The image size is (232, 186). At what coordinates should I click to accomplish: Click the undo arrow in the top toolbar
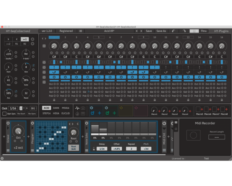click(174, 31)
